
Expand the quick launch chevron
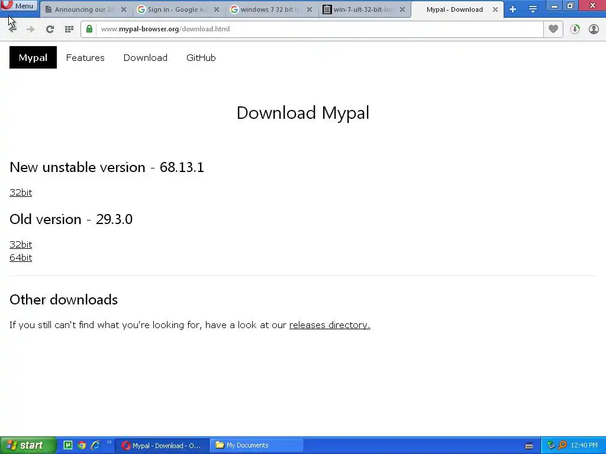coord(109,442)
